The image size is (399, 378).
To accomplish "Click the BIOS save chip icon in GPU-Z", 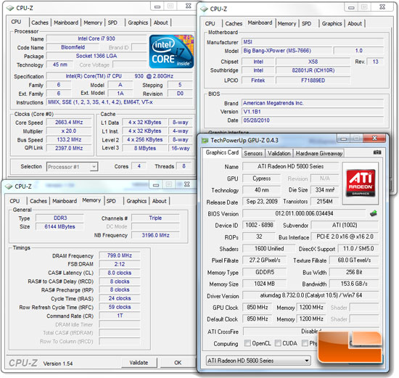I will (x=374, y=213).
